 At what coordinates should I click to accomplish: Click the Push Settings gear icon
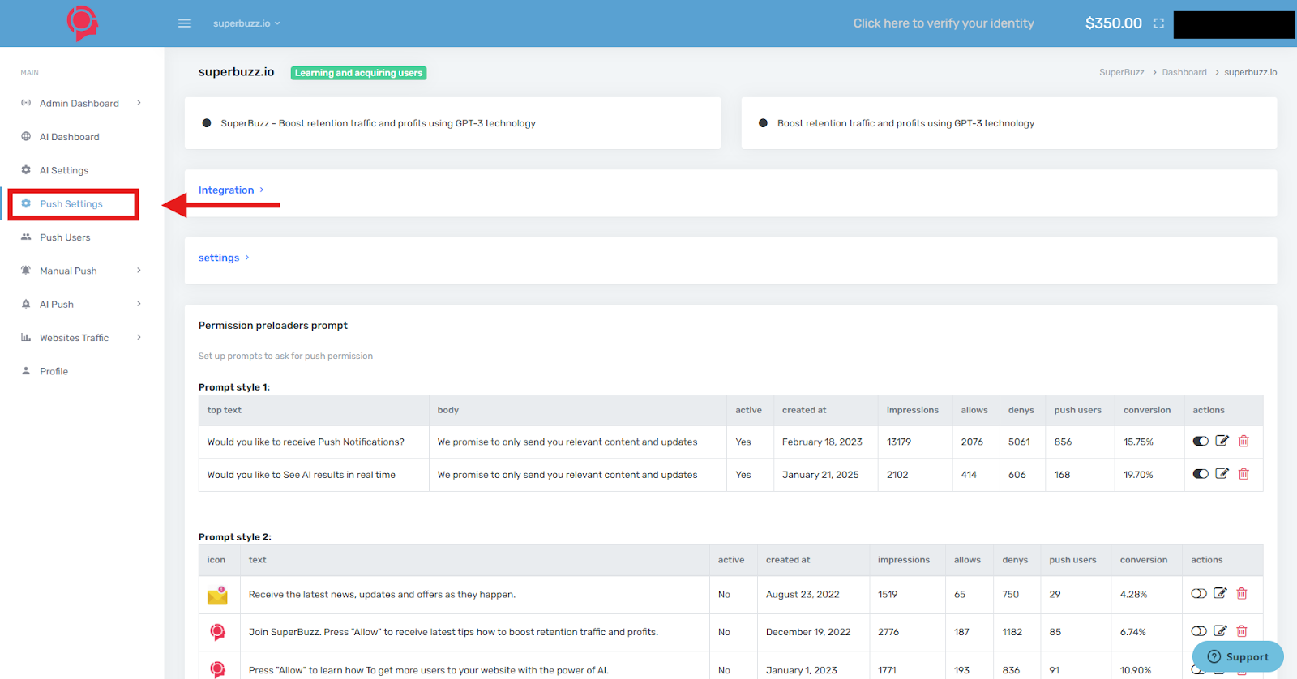coord(26,203)
